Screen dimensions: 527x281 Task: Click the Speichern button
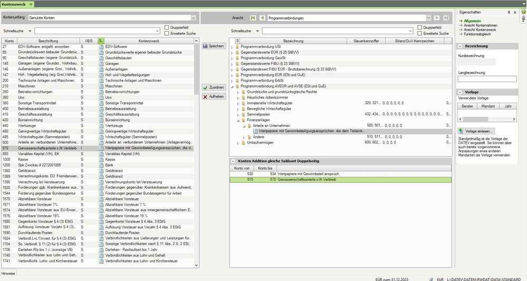pos(214,46)
